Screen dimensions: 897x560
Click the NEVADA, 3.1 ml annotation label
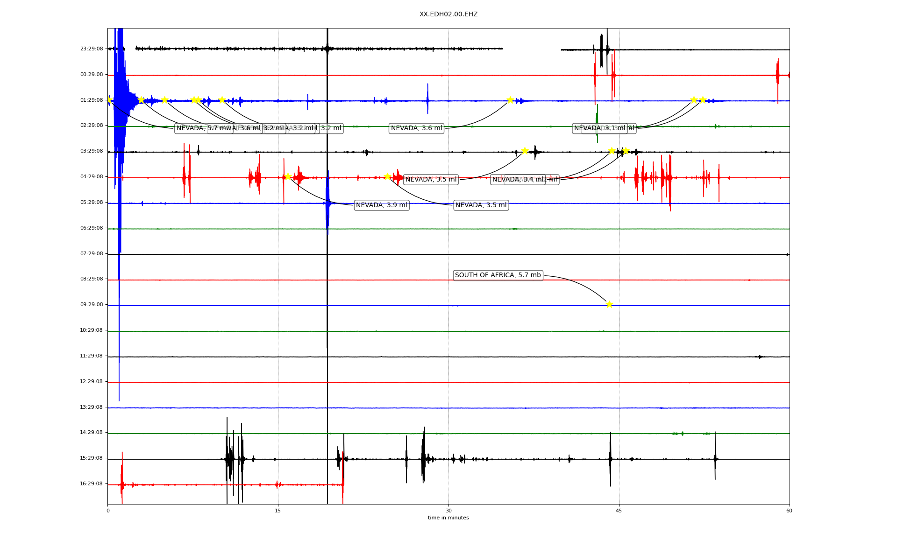pyautogui.click(x=599, y=128)
